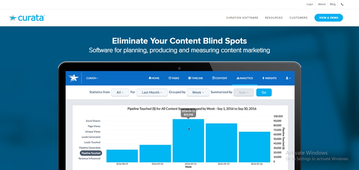Switch to the Content tab
The image size is (359, 170).
(220, 78)
